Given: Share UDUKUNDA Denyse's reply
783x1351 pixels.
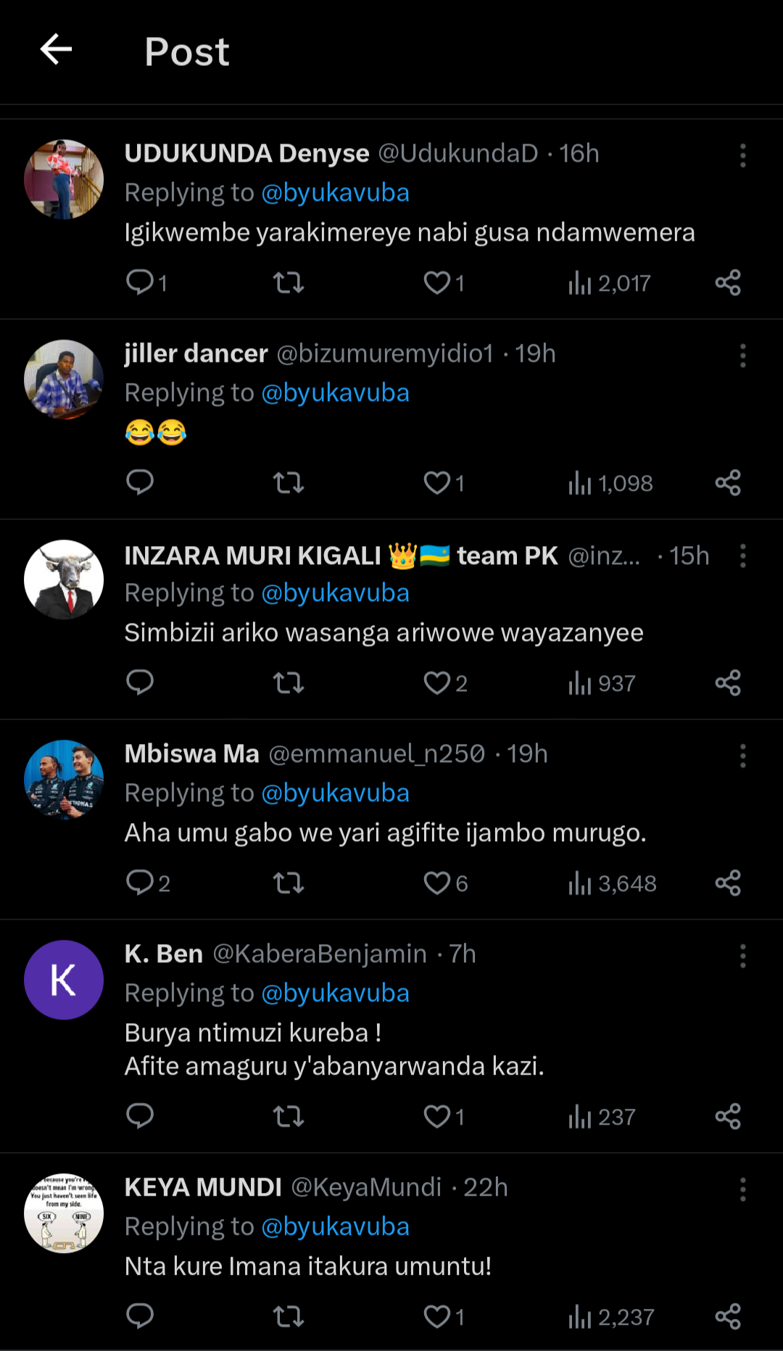Looking at the screenshot, I should pyautogui.click(x=727, y=283).
